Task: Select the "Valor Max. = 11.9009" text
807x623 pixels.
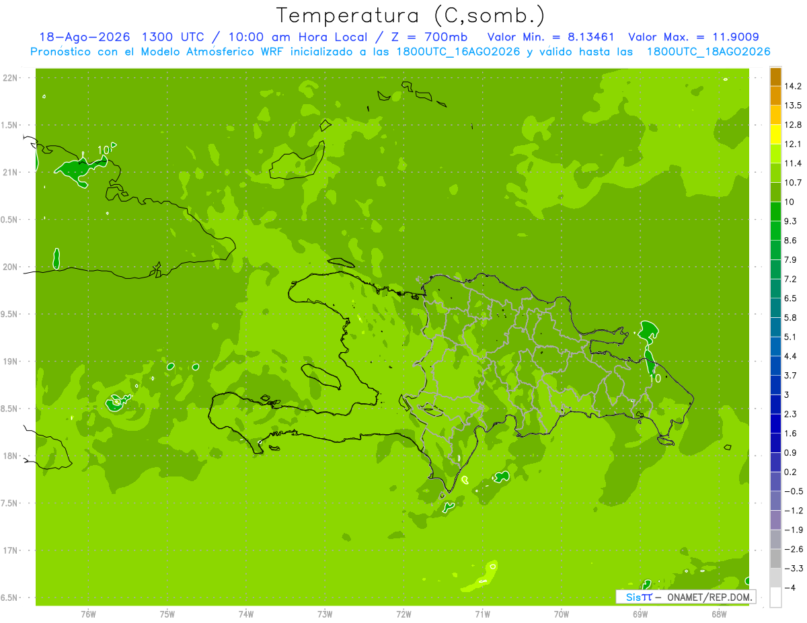Action: [x=693, y=37]
